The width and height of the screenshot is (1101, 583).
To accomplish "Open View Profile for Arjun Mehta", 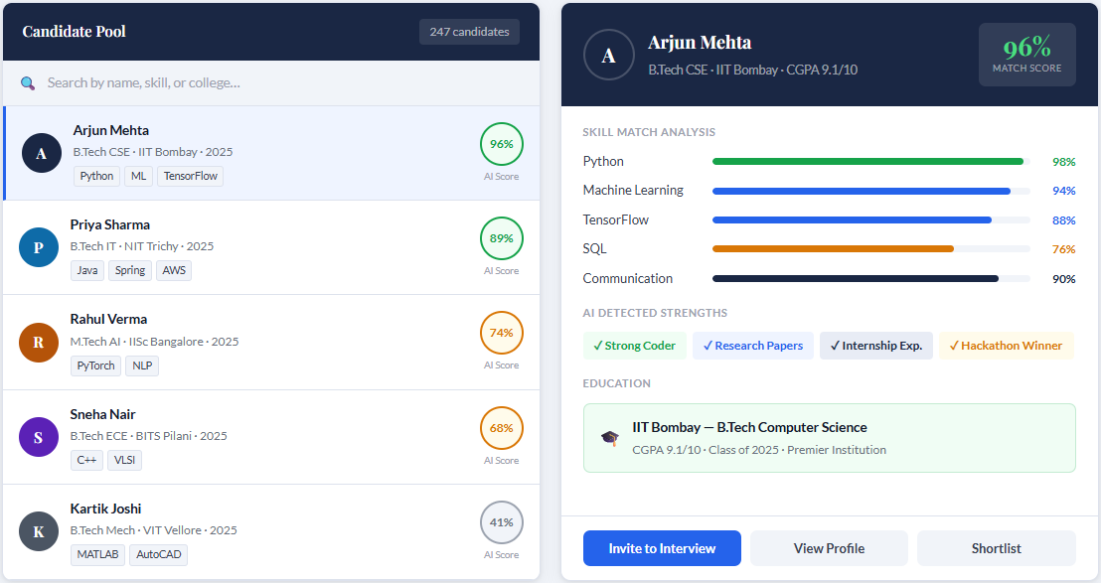I will 829,548.
